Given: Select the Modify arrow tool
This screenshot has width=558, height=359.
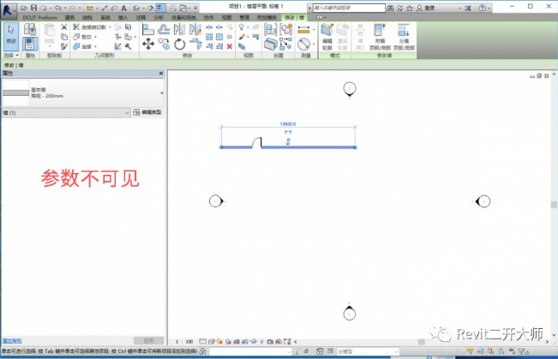Looking at the screenshot, I should pos(11,36).
